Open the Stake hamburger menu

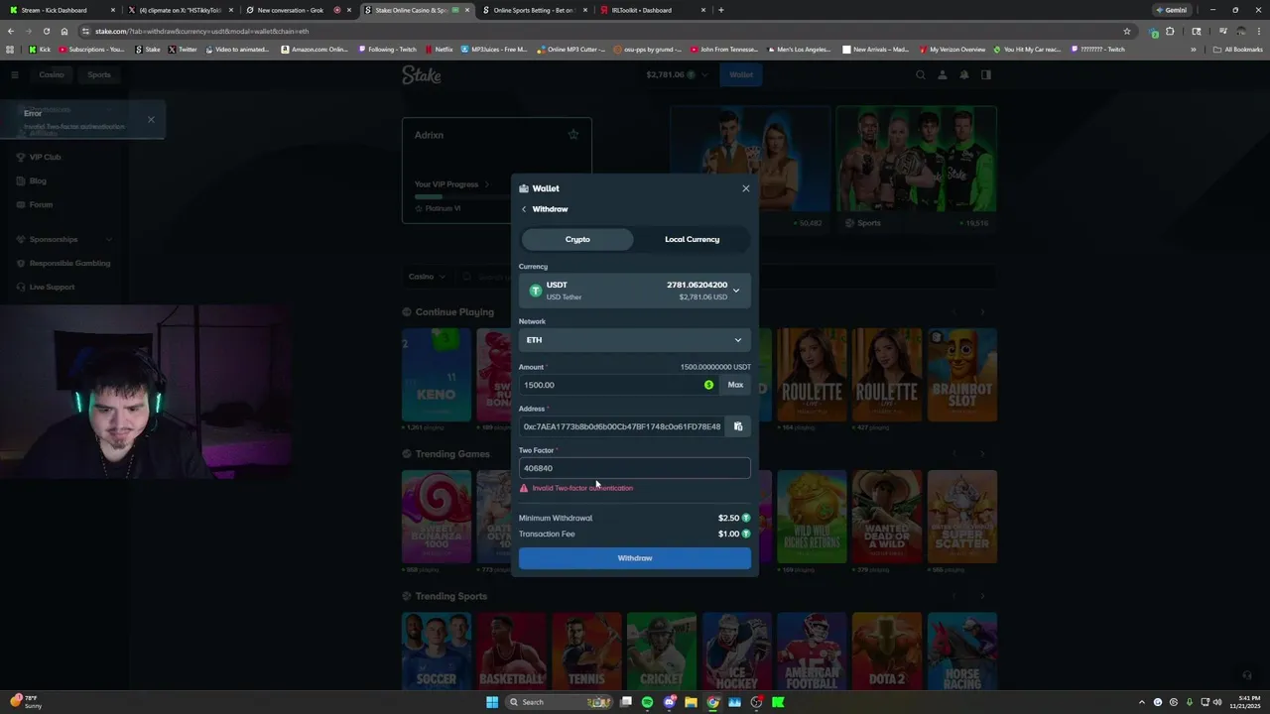[15, 74]
